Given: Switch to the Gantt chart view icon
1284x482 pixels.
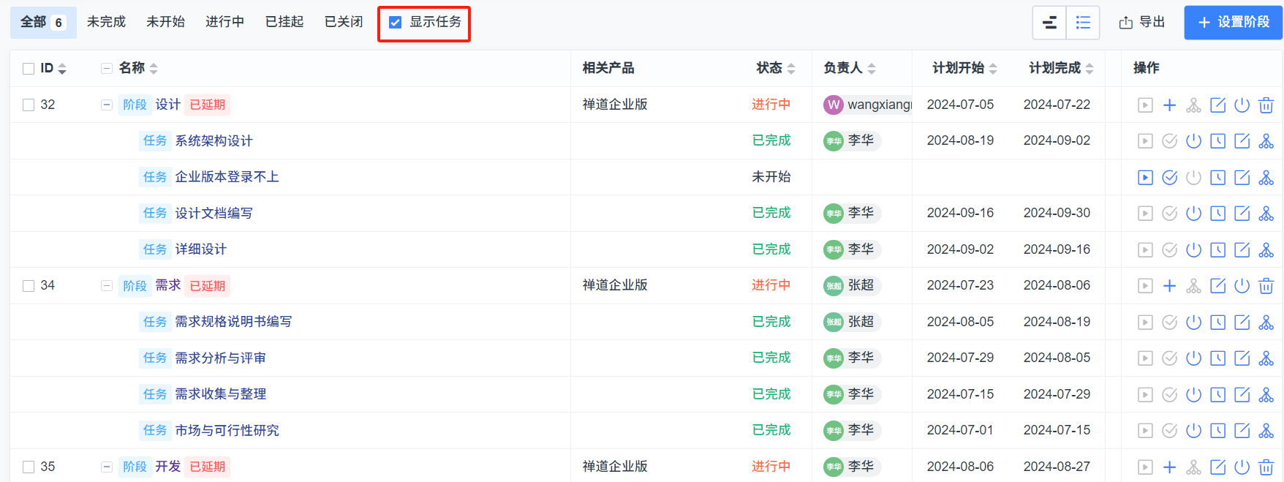Looking at the screenshot, I should point(1049,23).
